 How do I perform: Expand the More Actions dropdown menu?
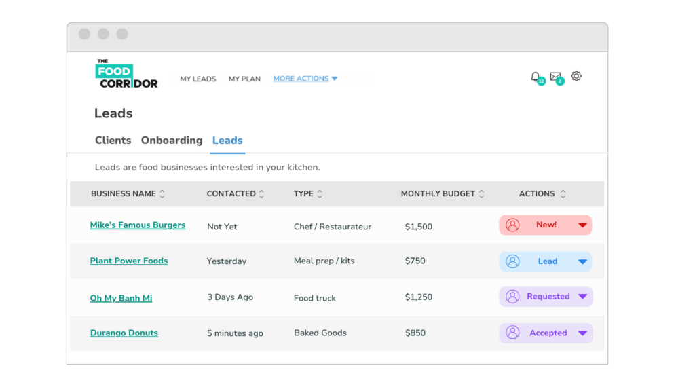click(x=305, y=79)
